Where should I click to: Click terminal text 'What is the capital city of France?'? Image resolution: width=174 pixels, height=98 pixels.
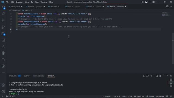click(27, 91)
